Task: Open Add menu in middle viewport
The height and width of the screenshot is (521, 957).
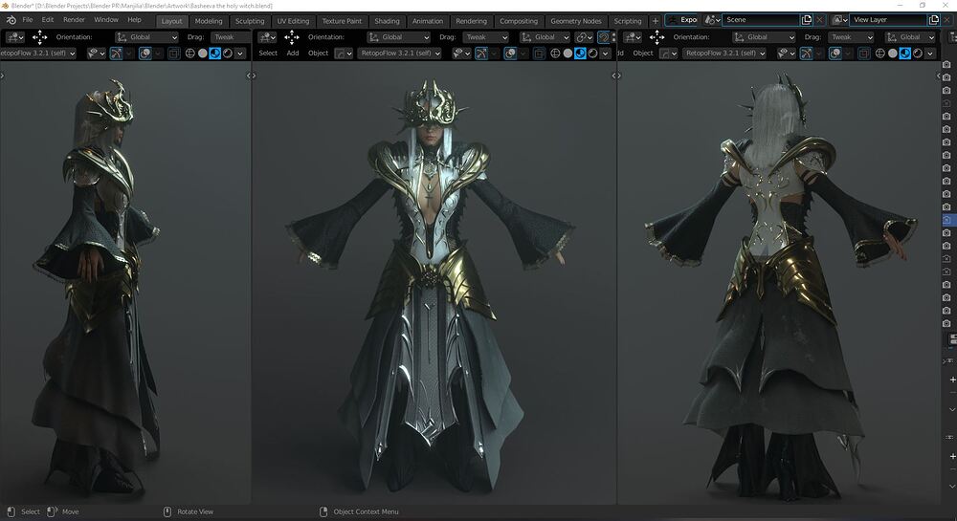Action: pos(293,53)
